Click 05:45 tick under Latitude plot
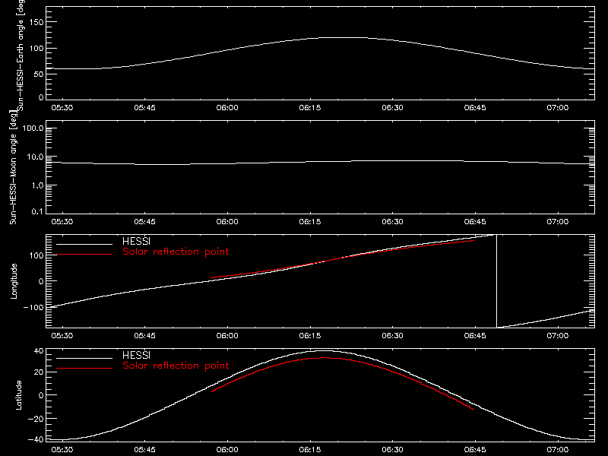Screen dimensions: 608x456 (144, 450)
